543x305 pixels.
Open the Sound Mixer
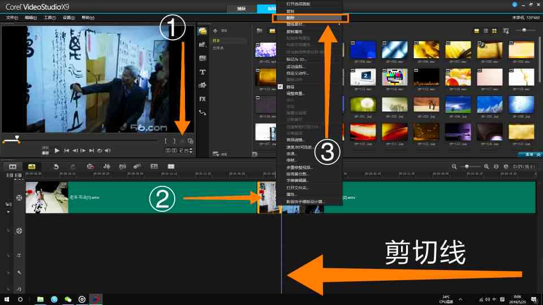click(107, 167)
